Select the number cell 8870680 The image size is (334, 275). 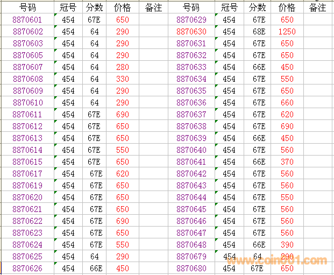[x=191, y=269]
